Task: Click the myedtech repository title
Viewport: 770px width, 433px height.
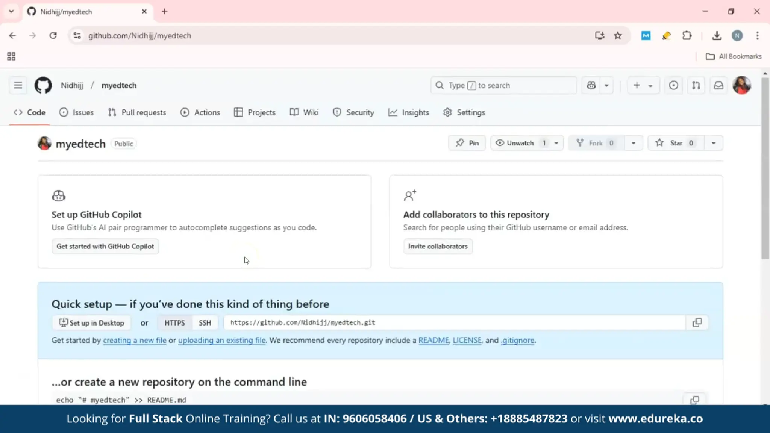Action: point(80,144)
